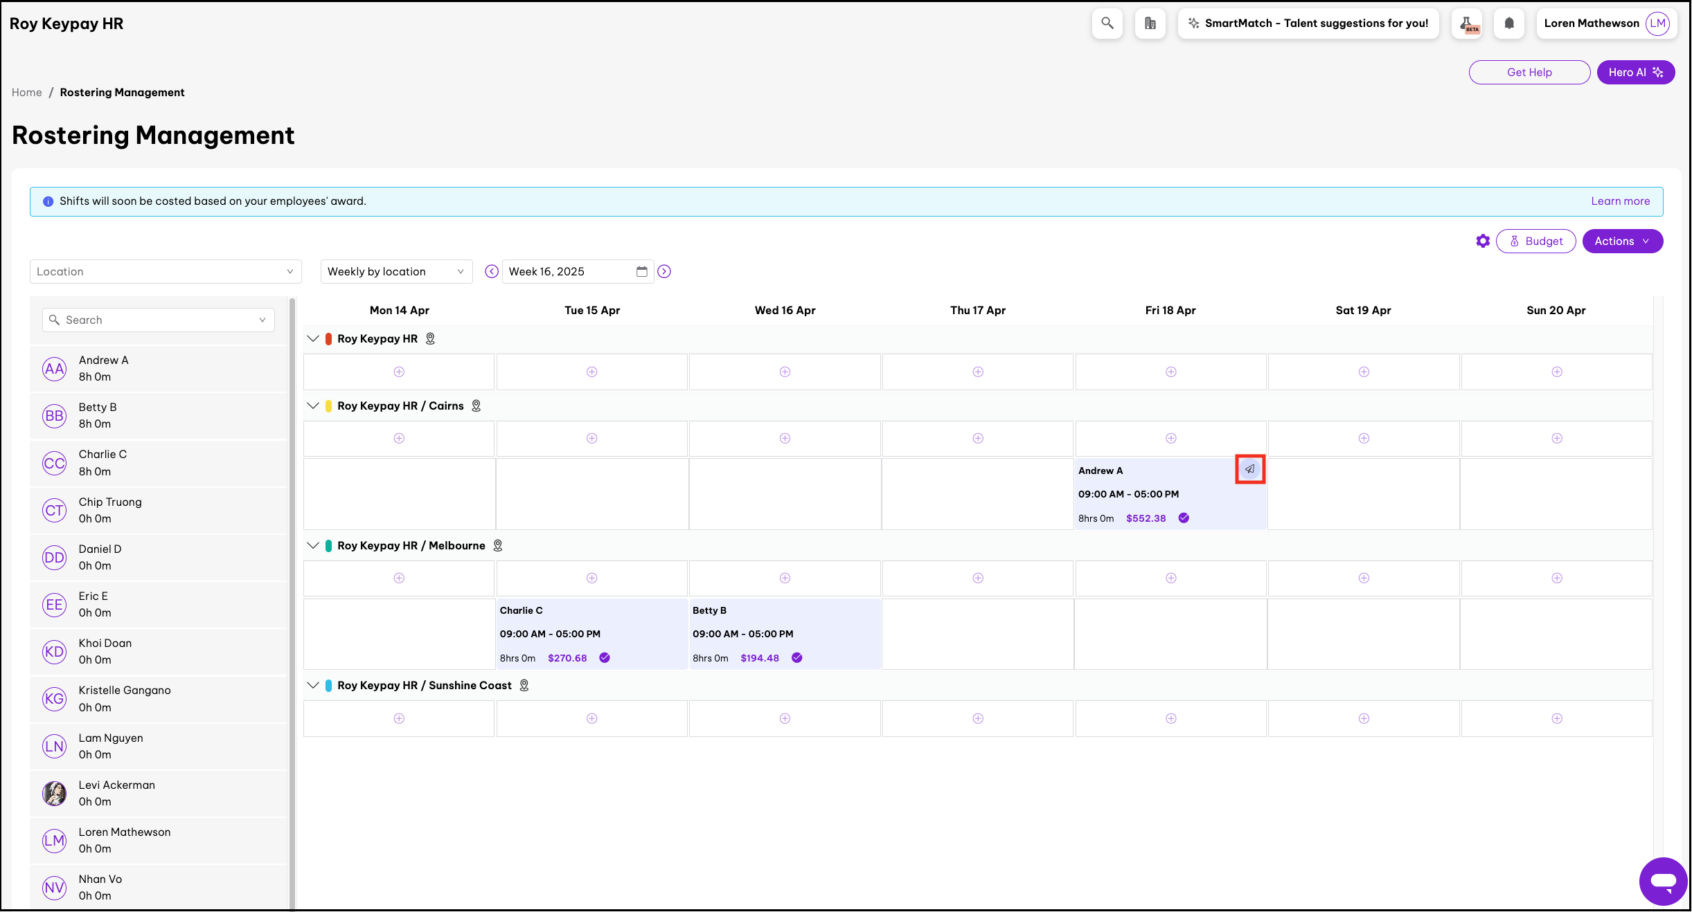Open the Location filter dropdown
1692x912 pixels.
click(166, 271)
